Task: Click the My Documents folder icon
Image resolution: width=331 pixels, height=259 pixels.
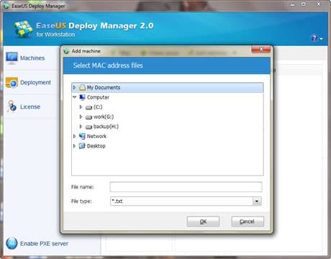Action: pyautogui.click(x=82, y=88)
